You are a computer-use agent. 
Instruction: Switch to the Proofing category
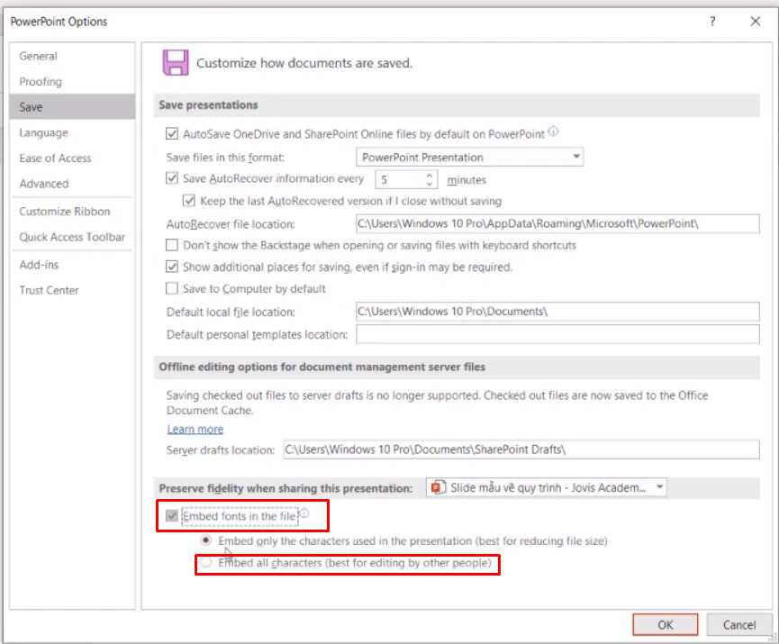pyautogui.click(x=41, y=82)
